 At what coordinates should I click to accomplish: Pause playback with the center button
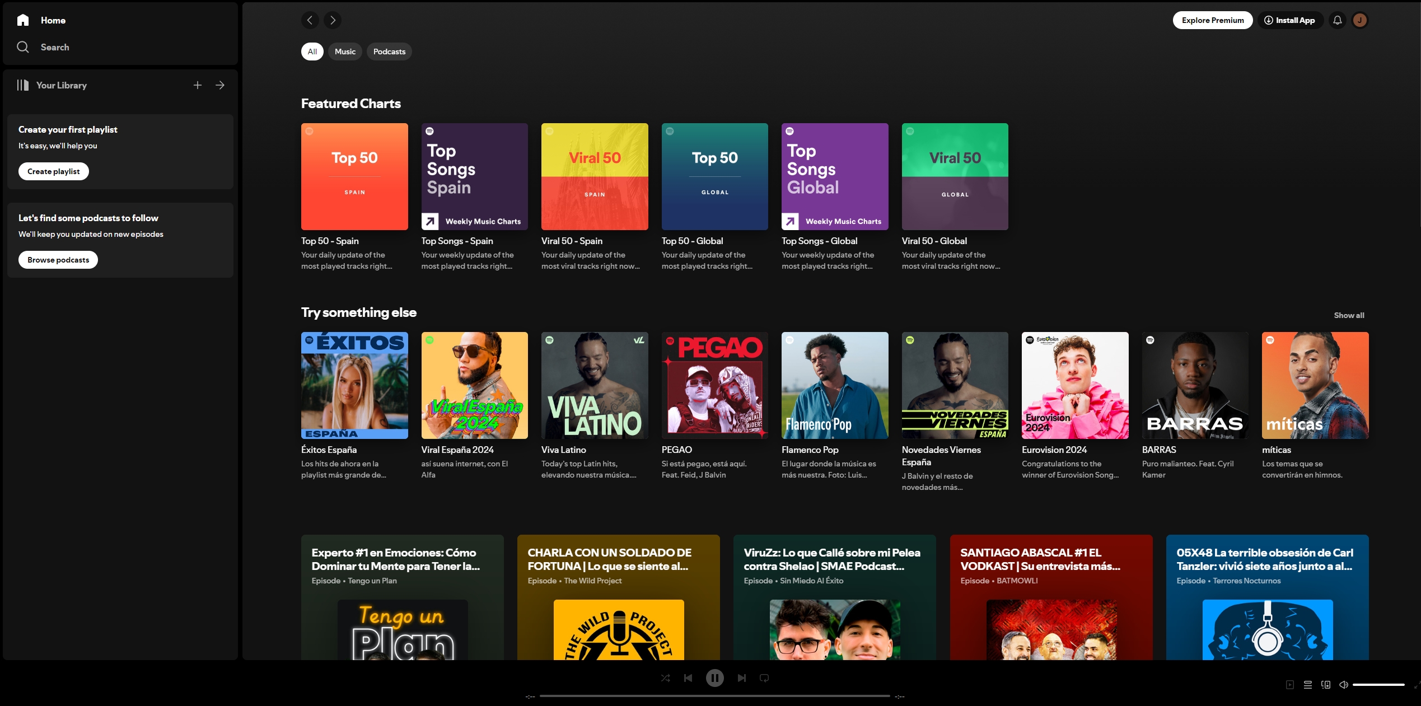pyautogui.click(x=715, y=678)
